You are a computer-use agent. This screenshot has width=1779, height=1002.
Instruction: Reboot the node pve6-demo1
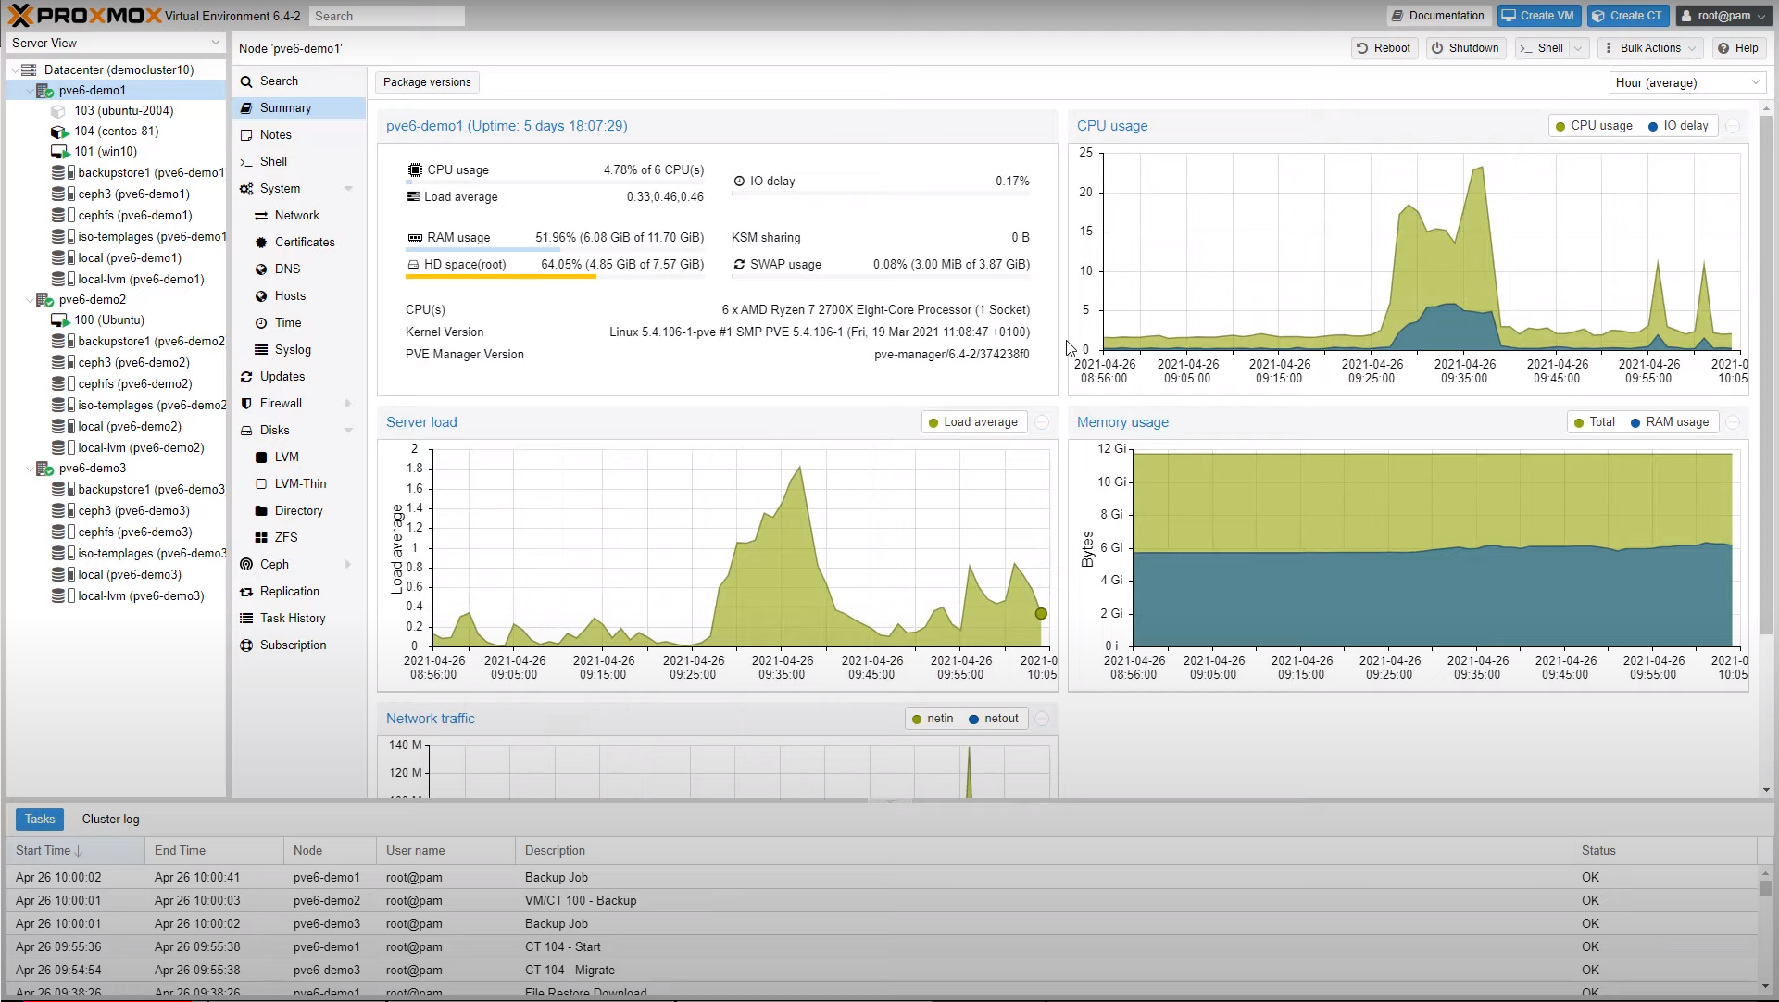(1384, 47)
